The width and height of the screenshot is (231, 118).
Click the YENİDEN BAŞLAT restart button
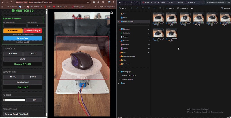[33, 31]
